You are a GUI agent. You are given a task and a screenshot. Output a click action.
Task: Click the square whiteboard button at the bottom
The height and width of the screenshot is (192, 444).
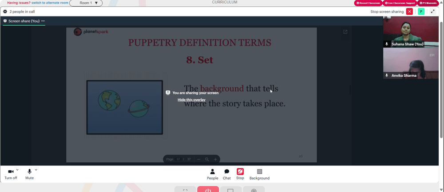(x=231, y=189)
